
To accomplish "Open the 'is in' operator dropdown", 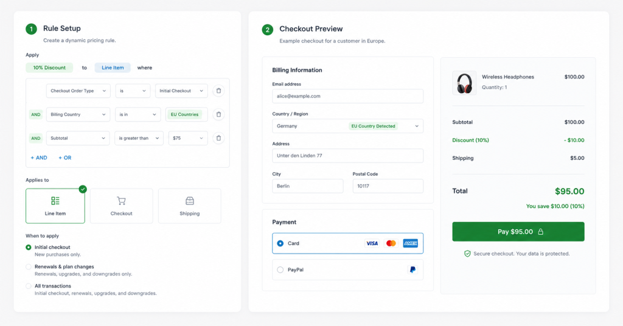I will coord(138,114).
